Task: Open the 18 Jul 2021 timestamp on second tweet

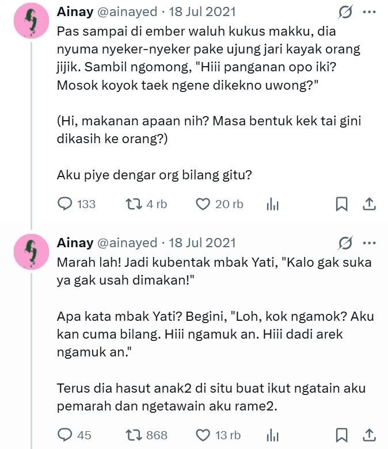Action: point(201,243)
